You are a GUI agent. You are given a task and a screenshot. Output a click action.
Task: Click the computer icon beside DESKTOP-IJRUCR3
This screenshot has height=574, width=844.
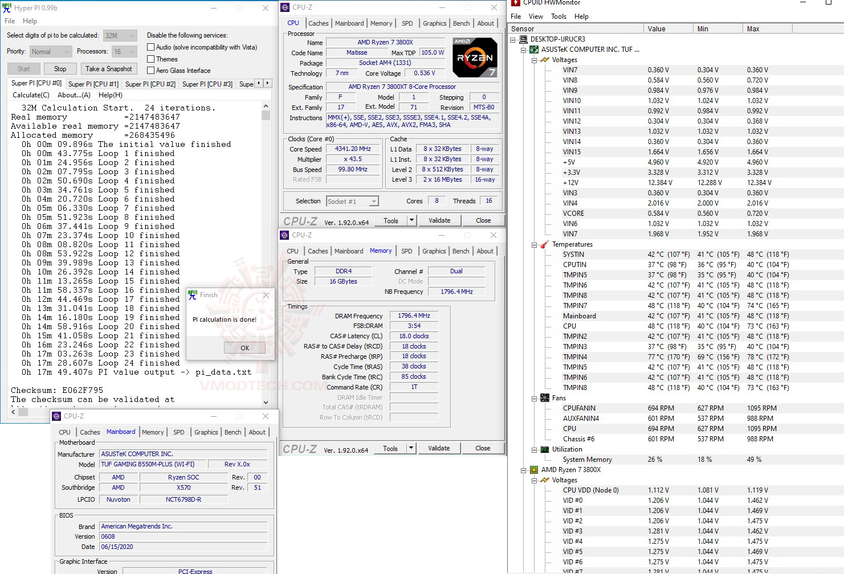click(523, 39)
